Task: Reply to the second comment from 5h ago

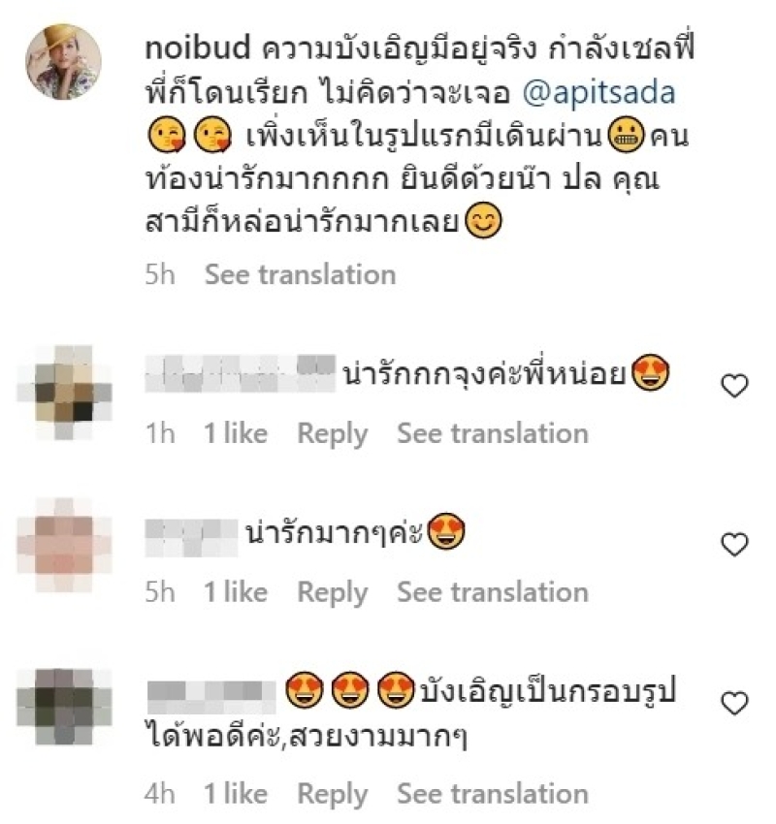Action: click(x=333, y=592)
